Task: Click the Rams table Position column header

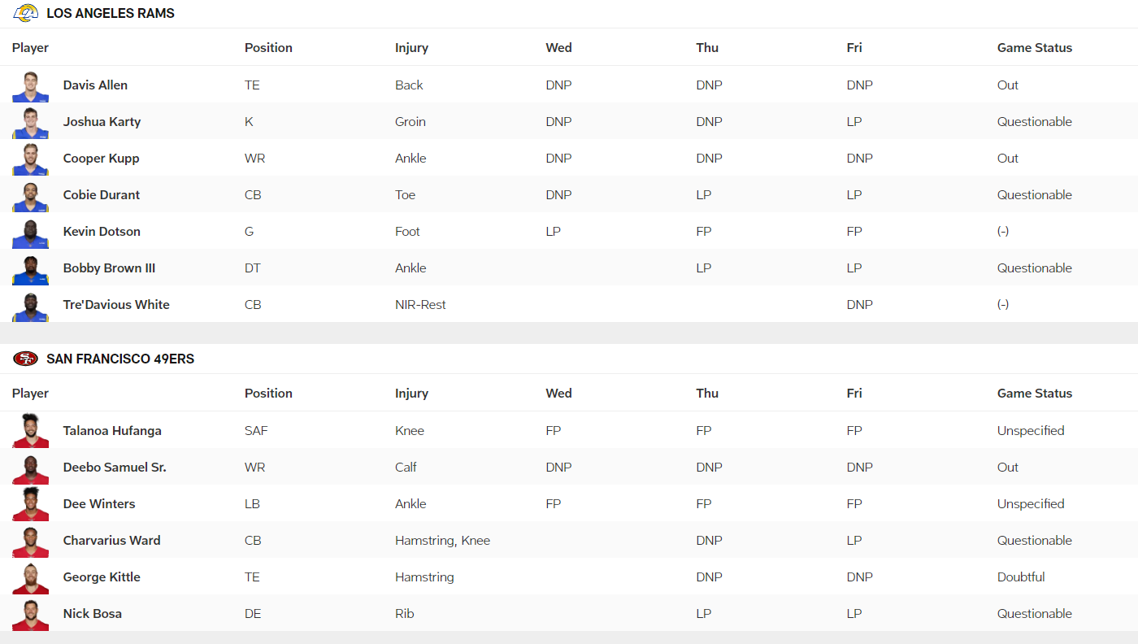Action: 268,48
